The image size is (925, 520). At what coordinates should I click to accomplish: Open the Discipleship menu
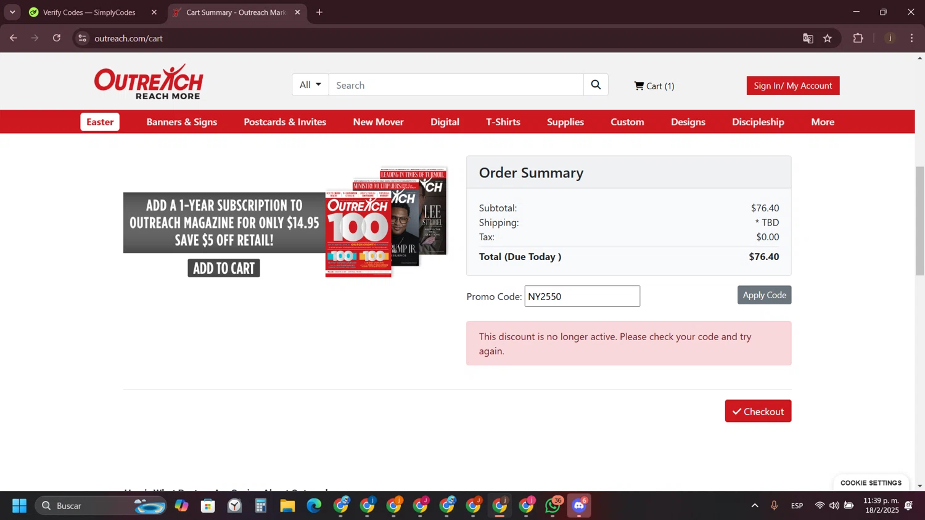point(758,122)
